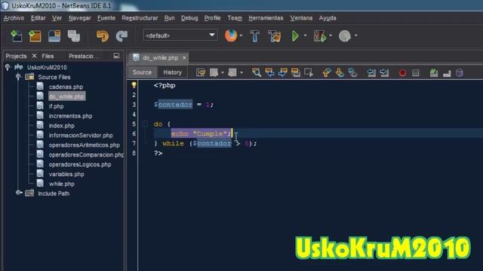This screenshot has width=483, height=271.
Task: Collapse the do-while code fold
Action: click(144, 123)
